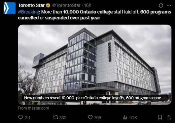Open the @TorontoStar handle link
Screen dimensions: 175x123
tap(66, 5)
